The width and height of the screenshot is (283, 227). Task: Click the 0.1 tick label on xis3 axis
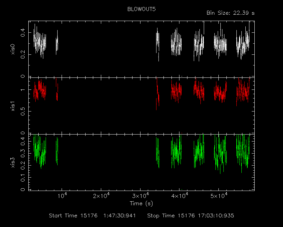[x=23, y=178]
